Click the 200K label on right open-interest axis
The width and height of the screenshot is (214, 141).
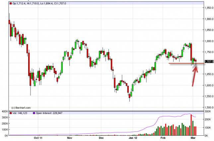(208, 119)
